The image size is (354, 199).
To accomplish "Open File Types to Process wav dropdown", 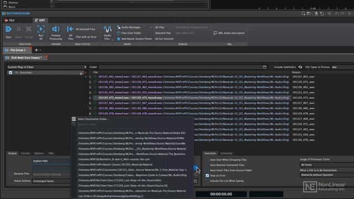I will pyautogui.click(x=342, y=67).
